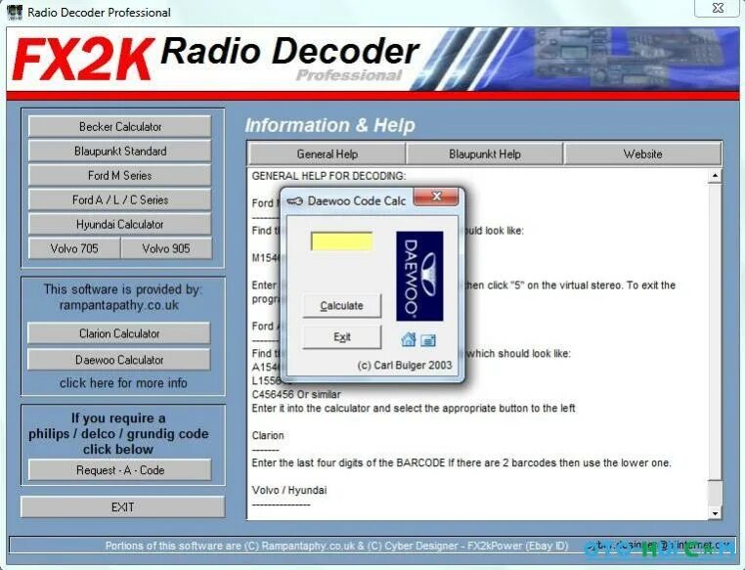Click the key icon in the Daewoo dialog title
The height and width of the screenshot is (570, 745).
(294, 201)
